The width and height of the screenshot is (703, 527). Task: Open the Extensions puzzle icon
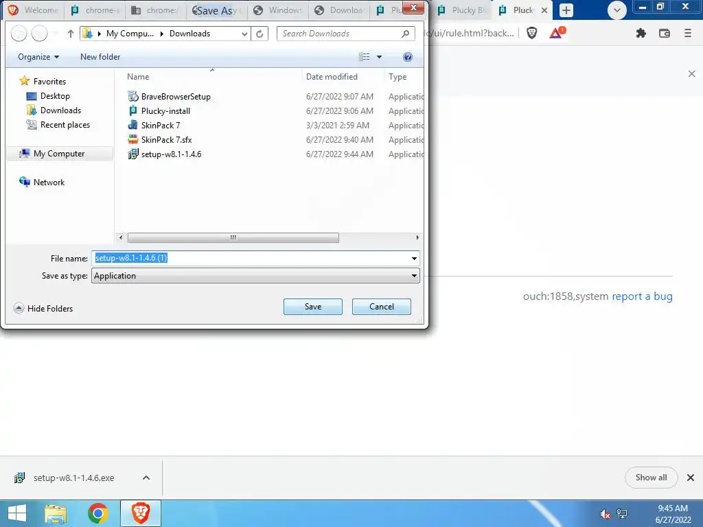tap(641, 33)
